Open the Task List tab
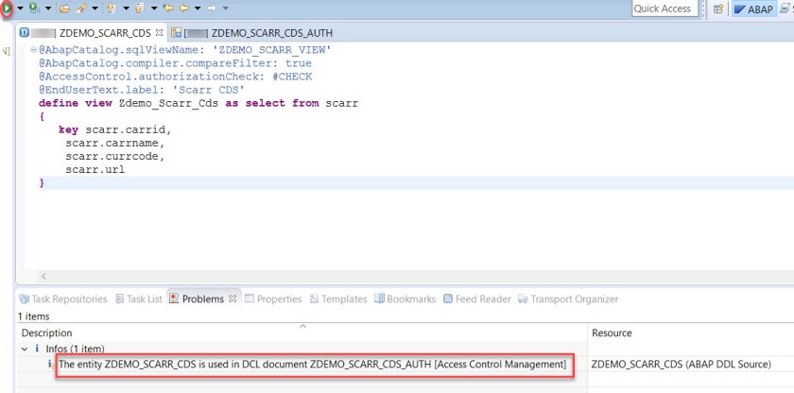Viewport: 794px width, 393px height. coord(139,299)
